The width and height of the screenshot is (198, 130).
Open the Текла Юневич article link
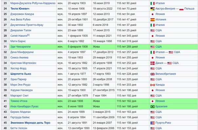[x=20, y=9]
